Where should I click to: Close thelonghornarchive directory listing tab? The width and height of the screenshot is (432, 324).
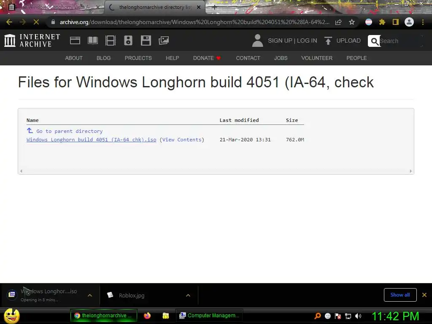coord(199,8)
